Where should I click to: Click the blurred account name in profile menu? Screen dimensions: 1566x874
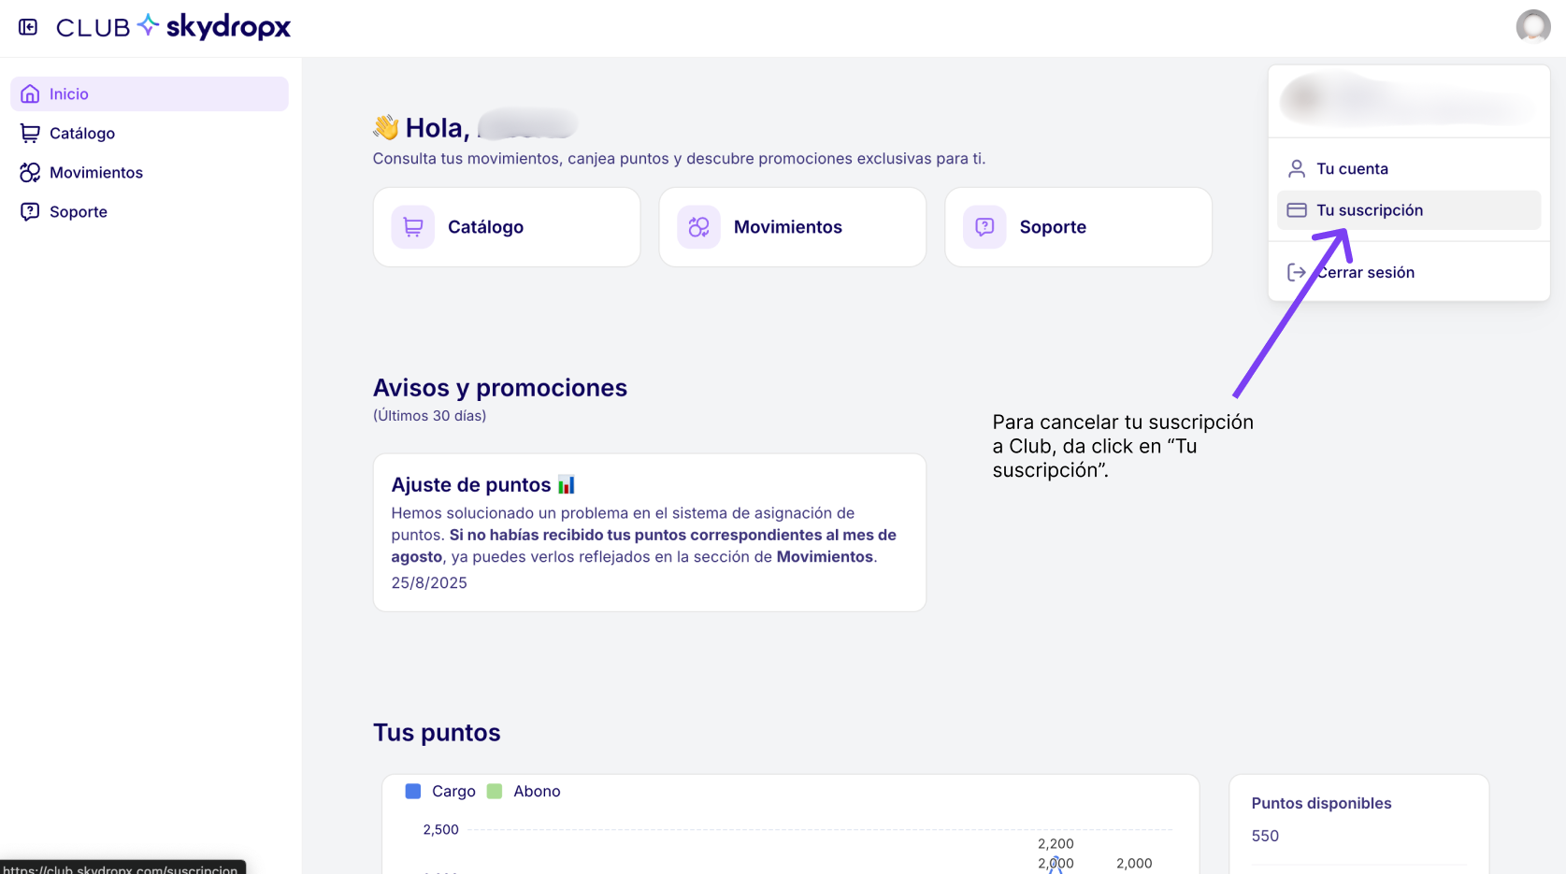1407,100
